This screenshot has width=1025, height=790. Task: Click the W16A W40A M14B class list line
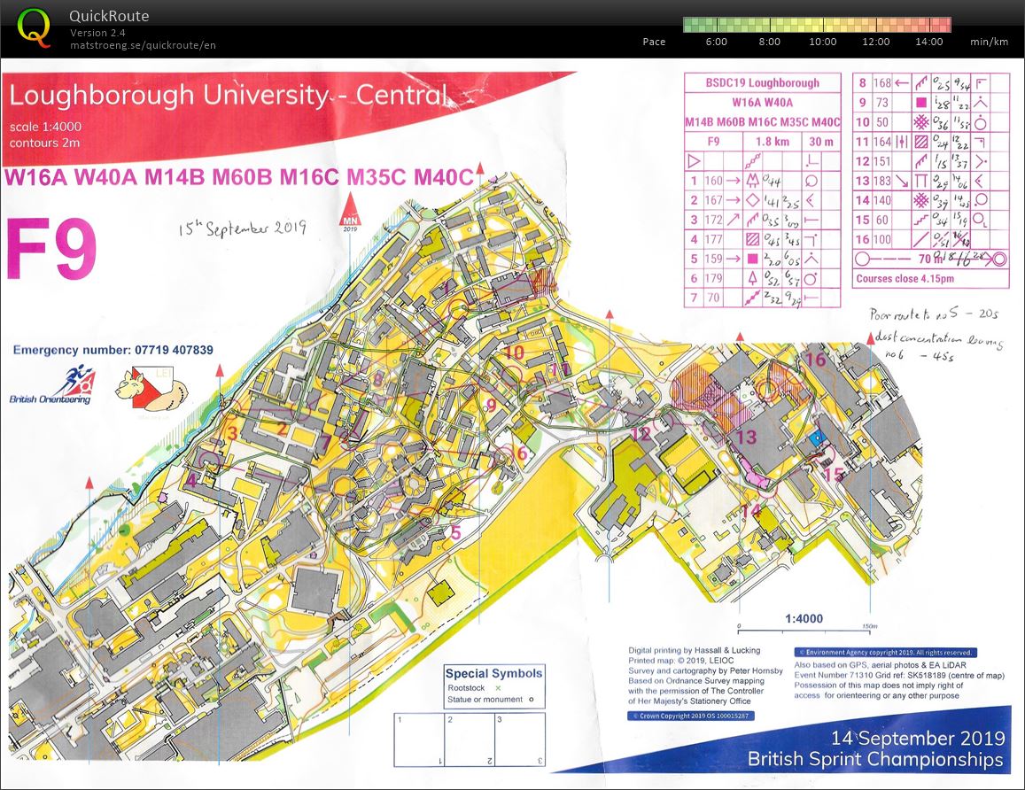(x=238, y=177)
